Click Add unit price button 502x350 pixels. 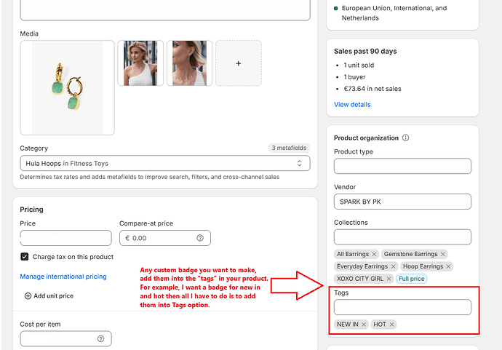point(49,296)
